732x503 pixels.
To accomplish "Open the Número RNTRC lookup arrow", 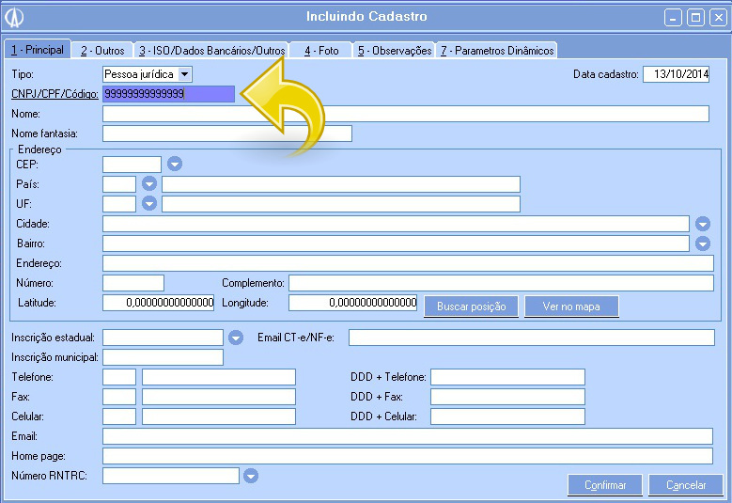I will pyautogui.click(x=251, y=477).
